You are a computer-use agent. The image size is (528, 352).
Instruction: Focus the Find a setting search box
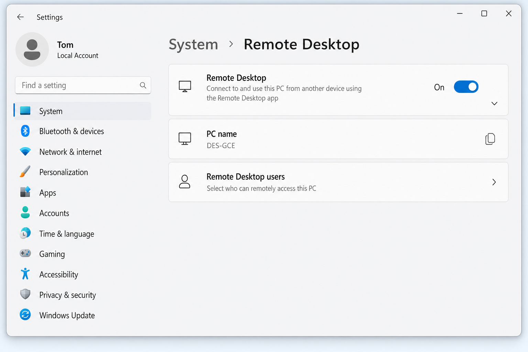point(83,85)
